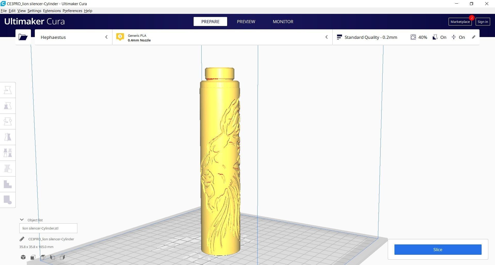
Task: Open the Settings menu
Action: click(x=34, y=11)
